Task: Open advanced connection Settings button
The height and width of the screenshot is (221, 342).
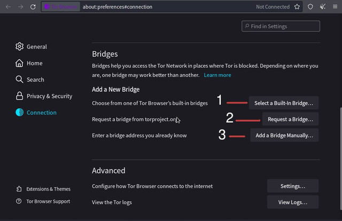Action: pos(293,186)
